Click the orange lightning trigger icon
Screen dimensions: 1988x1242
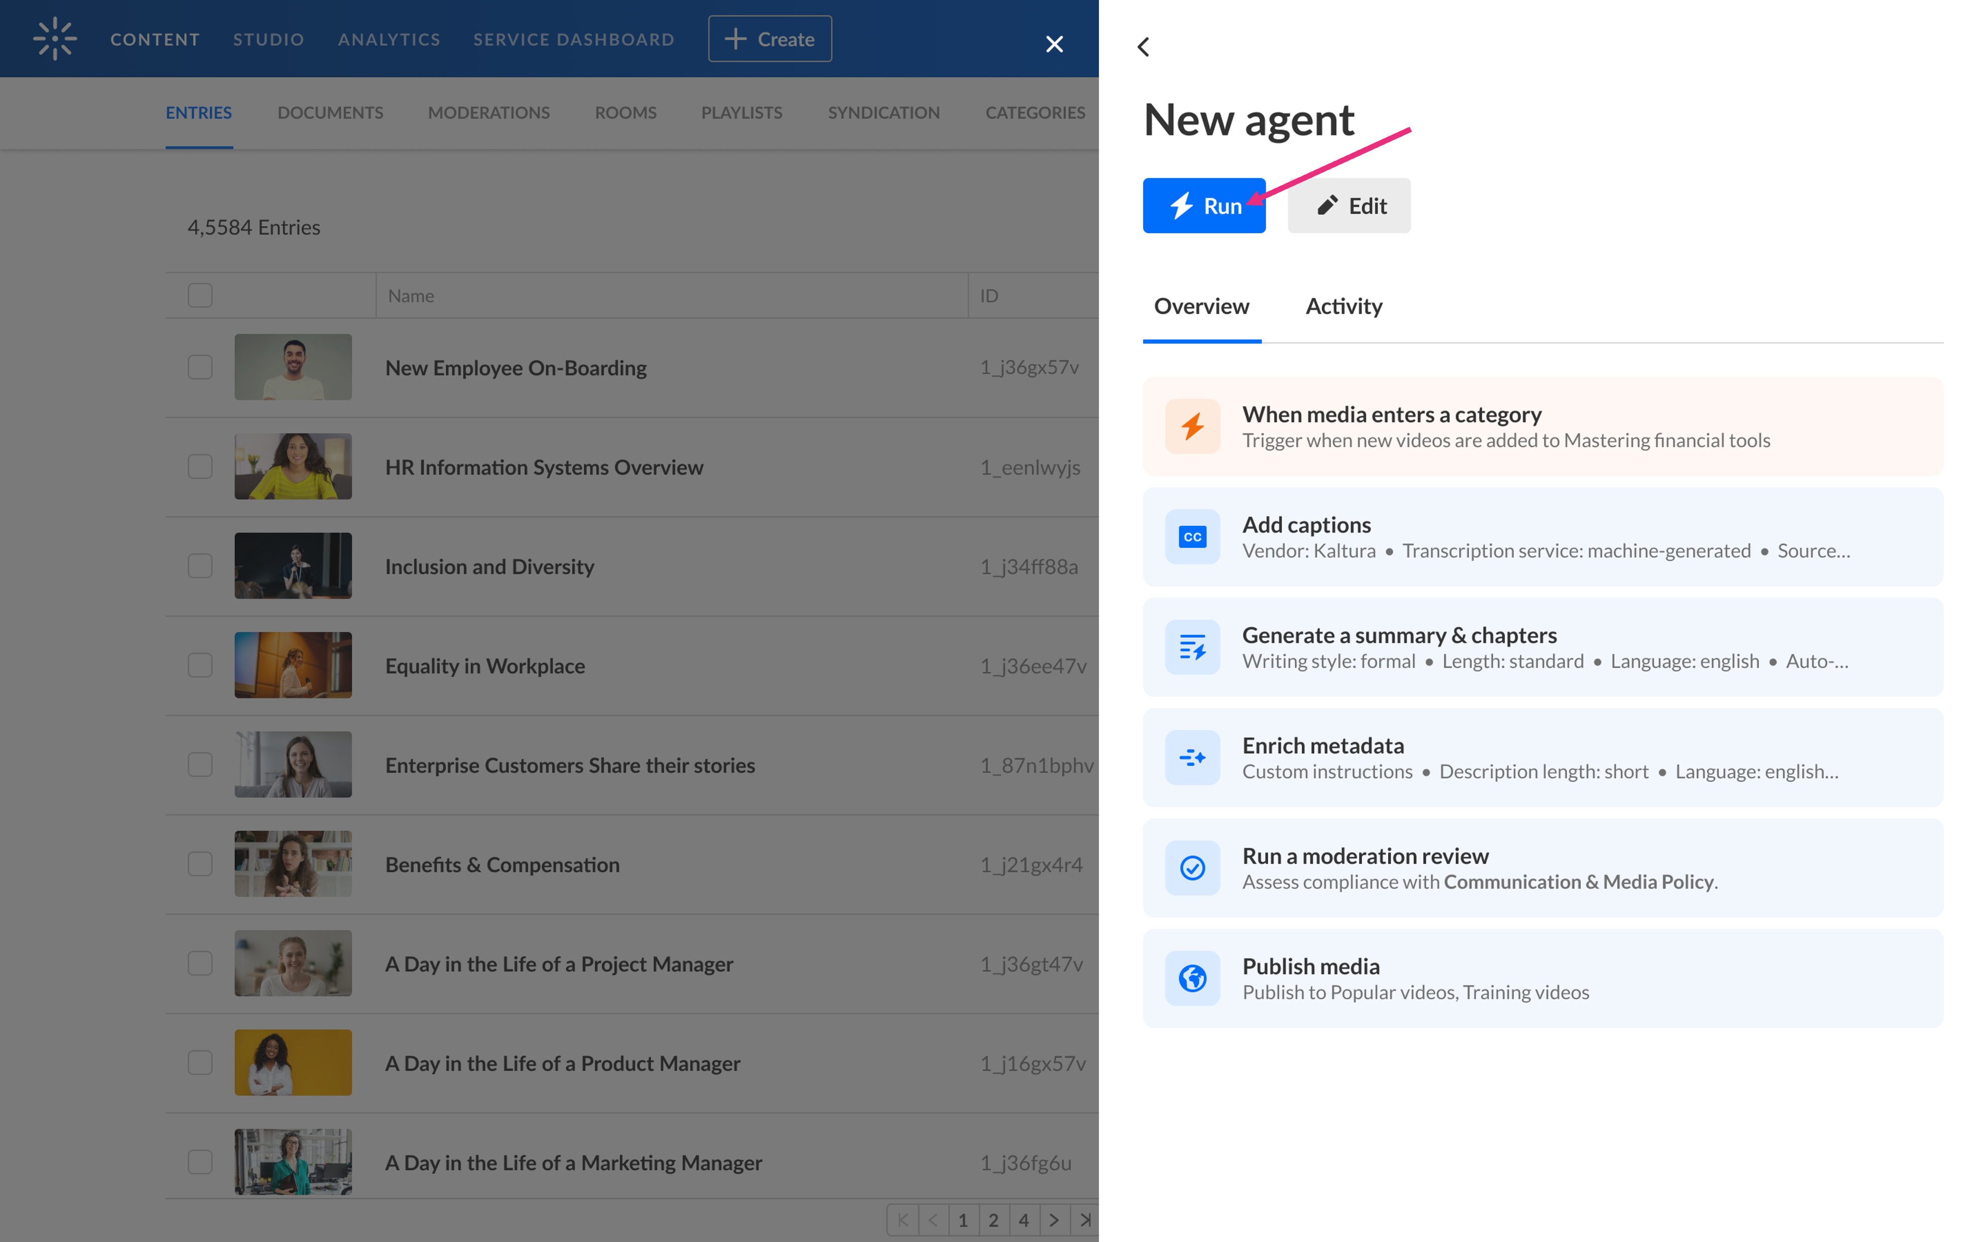tap(1192, 427)
